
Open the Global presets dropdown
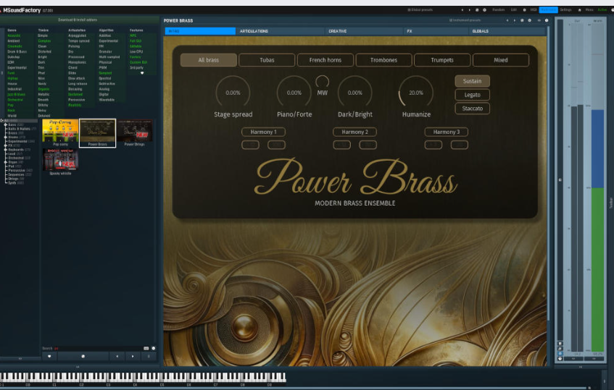click(x=420, y=10)
